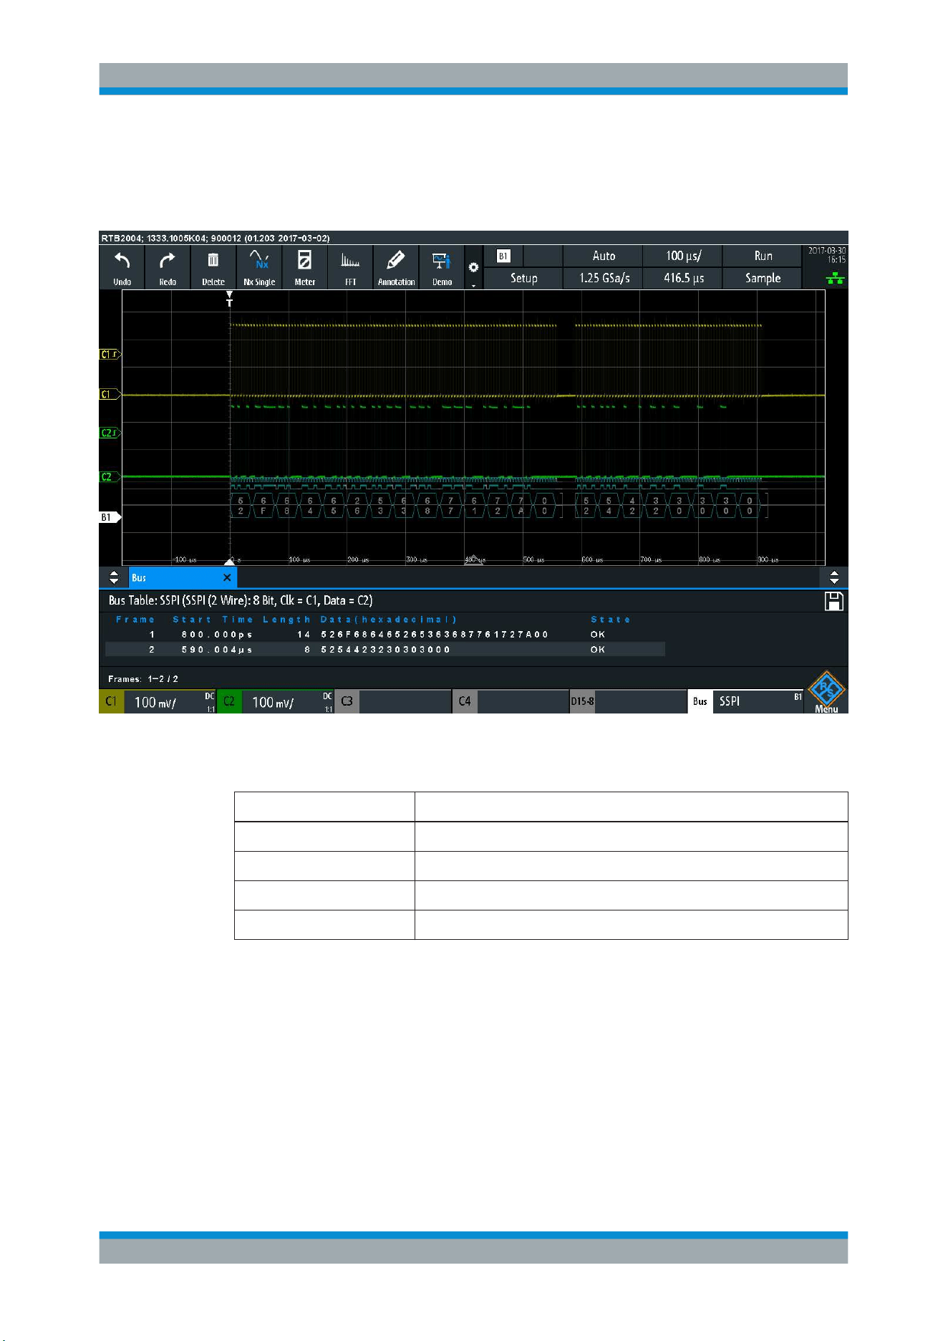The width and height of the screenshot is (948, 1341).
Task: Click the Frame column header
Action: click(135, 620)
